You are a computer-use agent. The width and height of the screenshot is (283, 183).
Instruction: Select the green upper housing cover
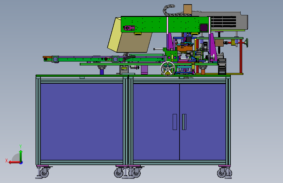166,24
